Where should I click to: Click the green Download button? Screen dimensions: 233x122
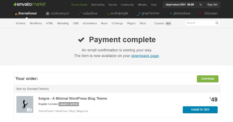(208, 79)
